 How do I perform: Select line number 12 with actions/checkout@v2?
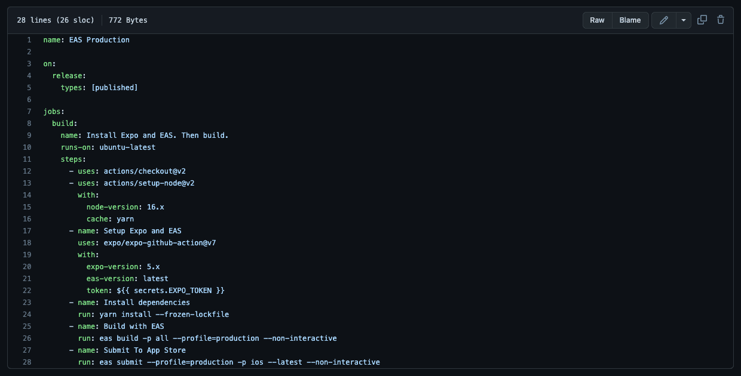tap(26, 171)
